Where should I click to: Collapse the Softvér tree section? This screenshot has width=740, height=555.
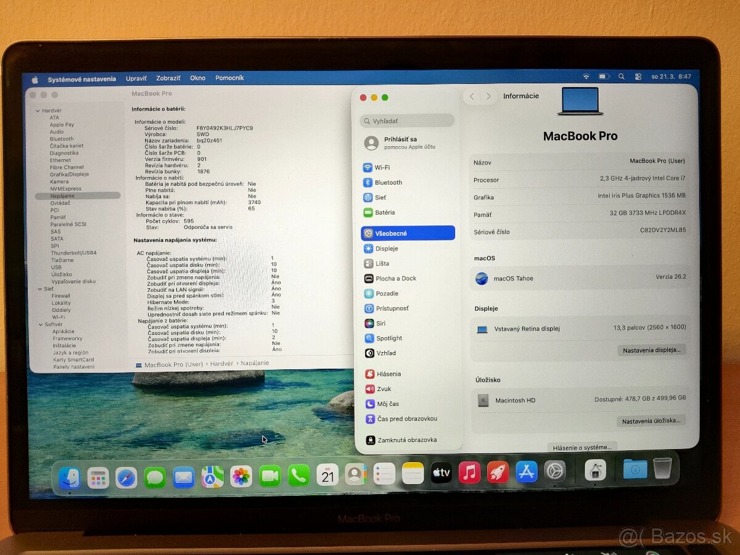click(39, 324)
